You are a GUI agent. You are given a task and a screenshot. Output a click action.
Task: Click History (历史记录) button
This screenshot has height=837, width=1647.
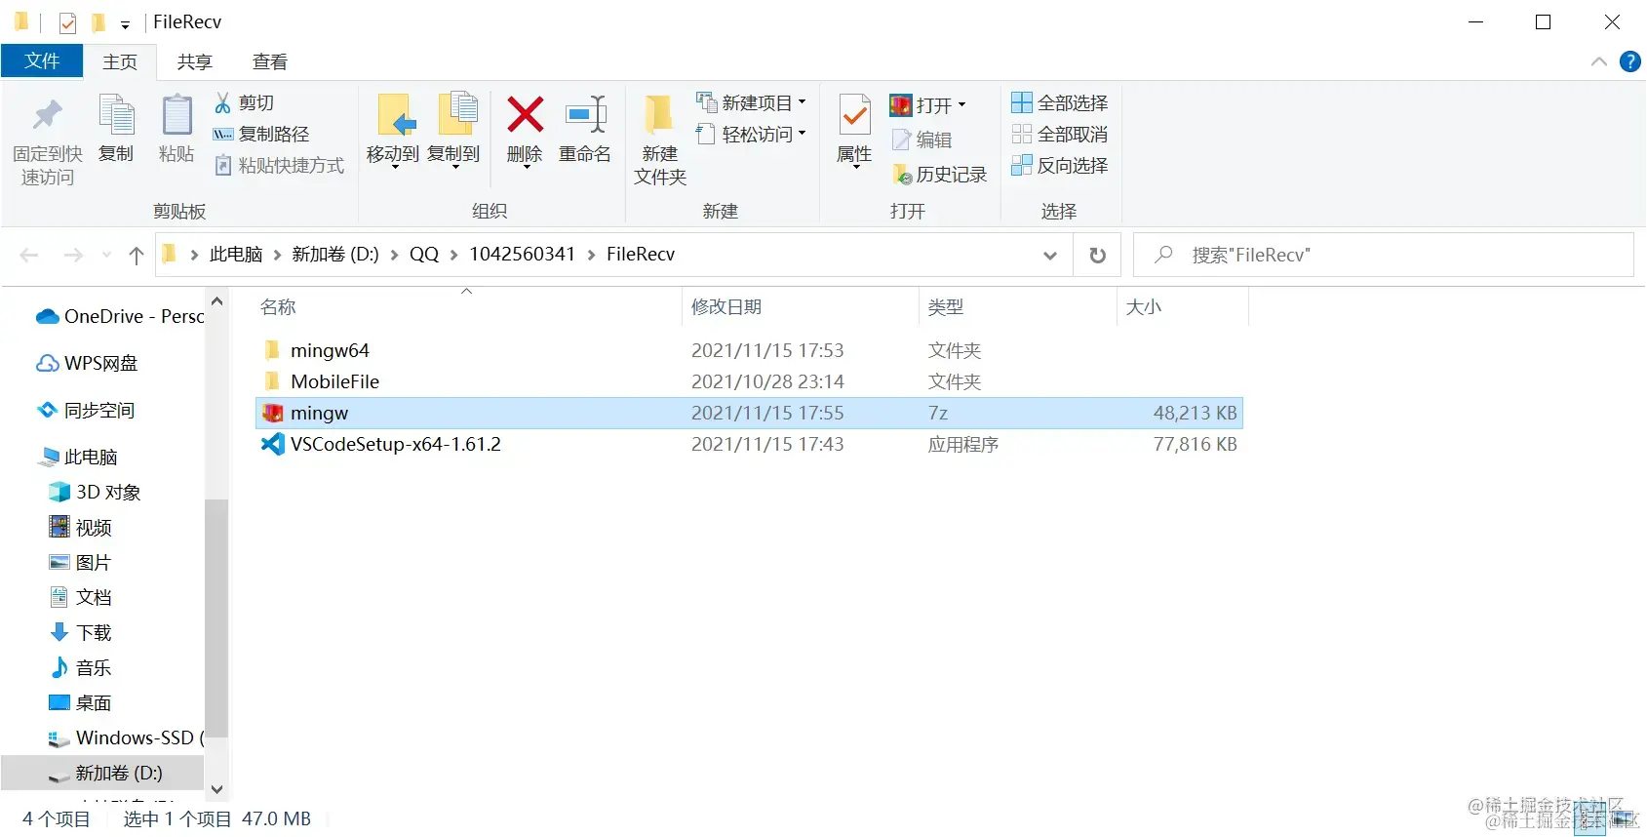tap(940, 175)
